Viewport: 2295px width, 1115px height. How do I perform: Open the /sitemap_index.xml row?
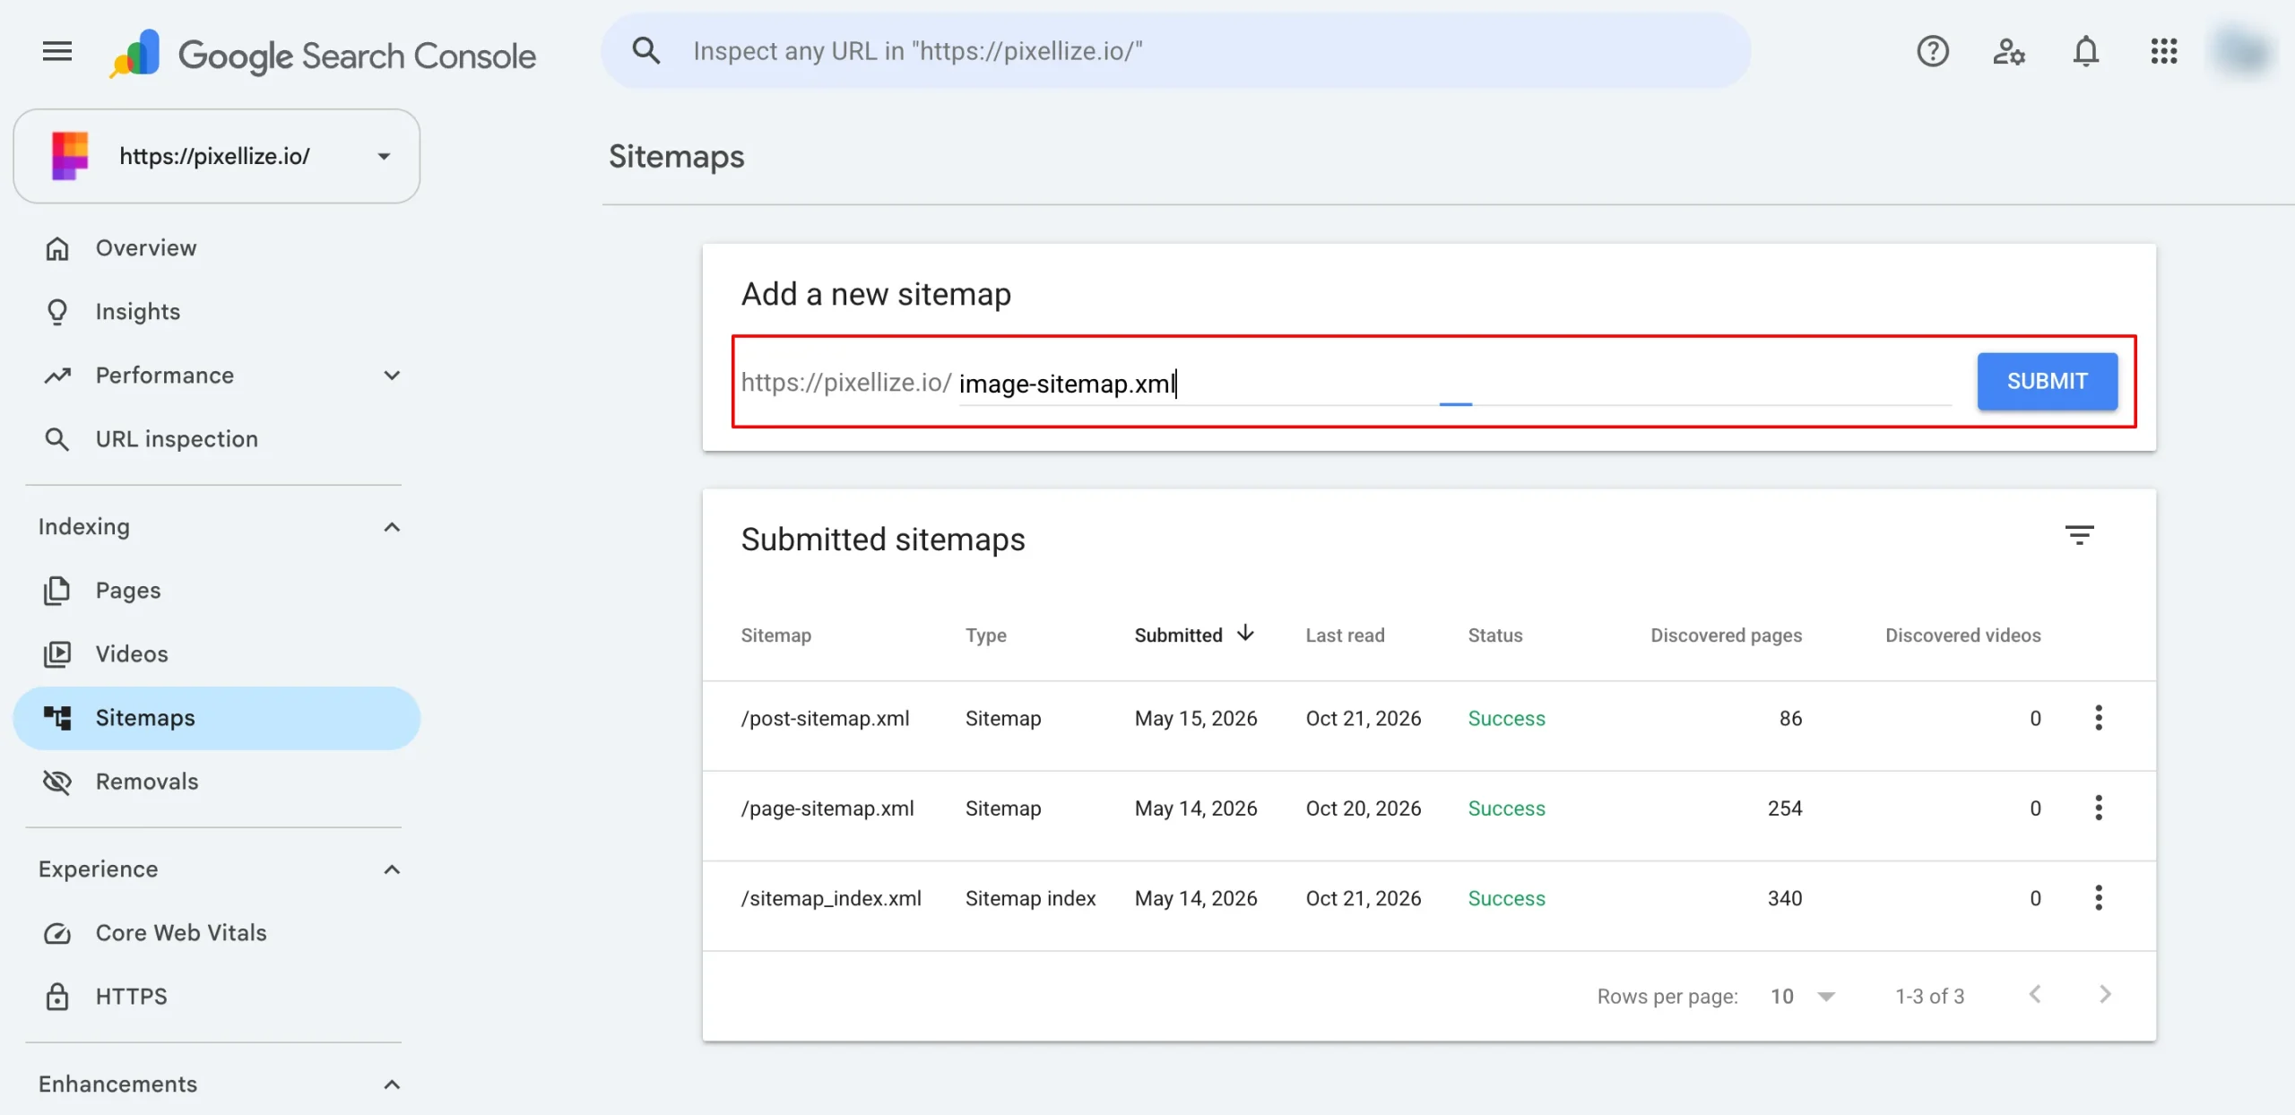[1429, 905]
